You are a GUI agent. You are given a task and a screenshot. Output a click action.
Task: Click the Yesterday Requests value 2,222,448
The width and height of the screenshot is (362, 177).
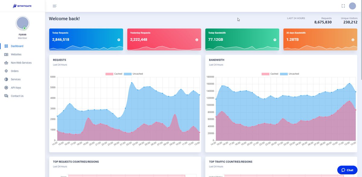pyautogui.click(x=139, y=40)
